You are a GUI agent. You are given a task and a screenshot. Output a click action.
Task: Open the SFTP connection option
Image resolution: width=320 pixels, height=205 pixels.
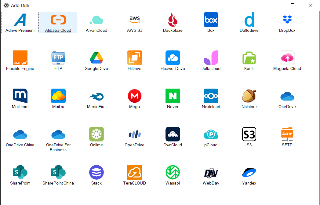(287, 137)
